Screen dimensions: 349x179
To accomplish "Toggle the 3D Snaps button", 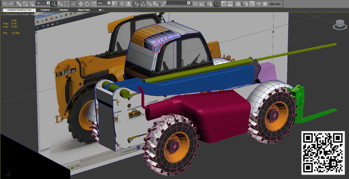I will [136, 3].
